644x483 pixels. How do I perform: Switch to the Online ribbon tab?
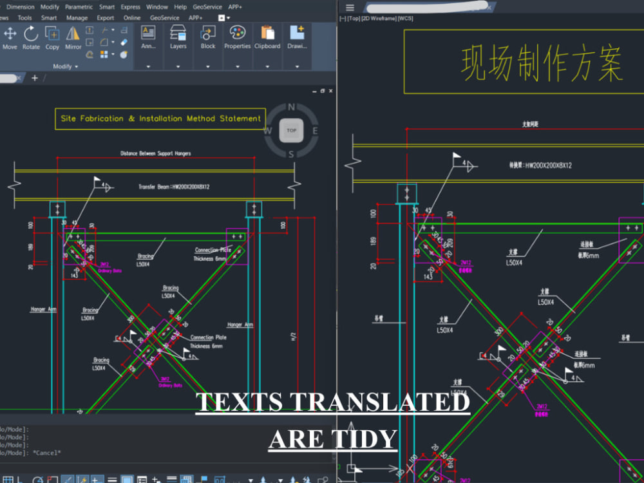pyautogui.click(x=132, y=17)
